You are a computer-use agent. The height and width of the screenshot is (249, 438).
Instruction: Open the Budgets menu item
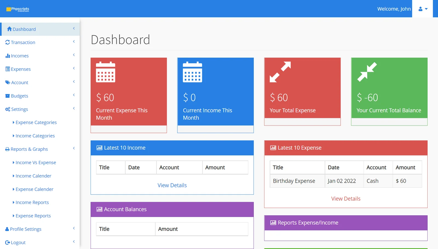[40, 96]
